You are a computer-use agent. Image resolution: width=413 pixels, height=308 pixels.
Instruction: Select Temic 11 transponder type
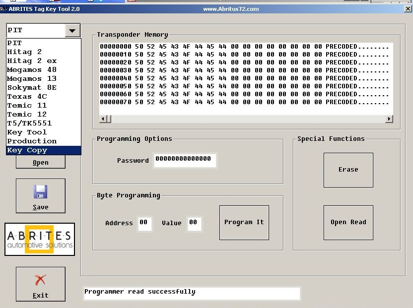(44, 106)
